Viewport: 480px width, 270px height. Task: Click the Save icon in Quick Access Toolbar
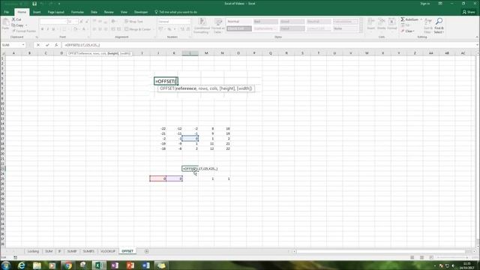click(x=34, y=4)
